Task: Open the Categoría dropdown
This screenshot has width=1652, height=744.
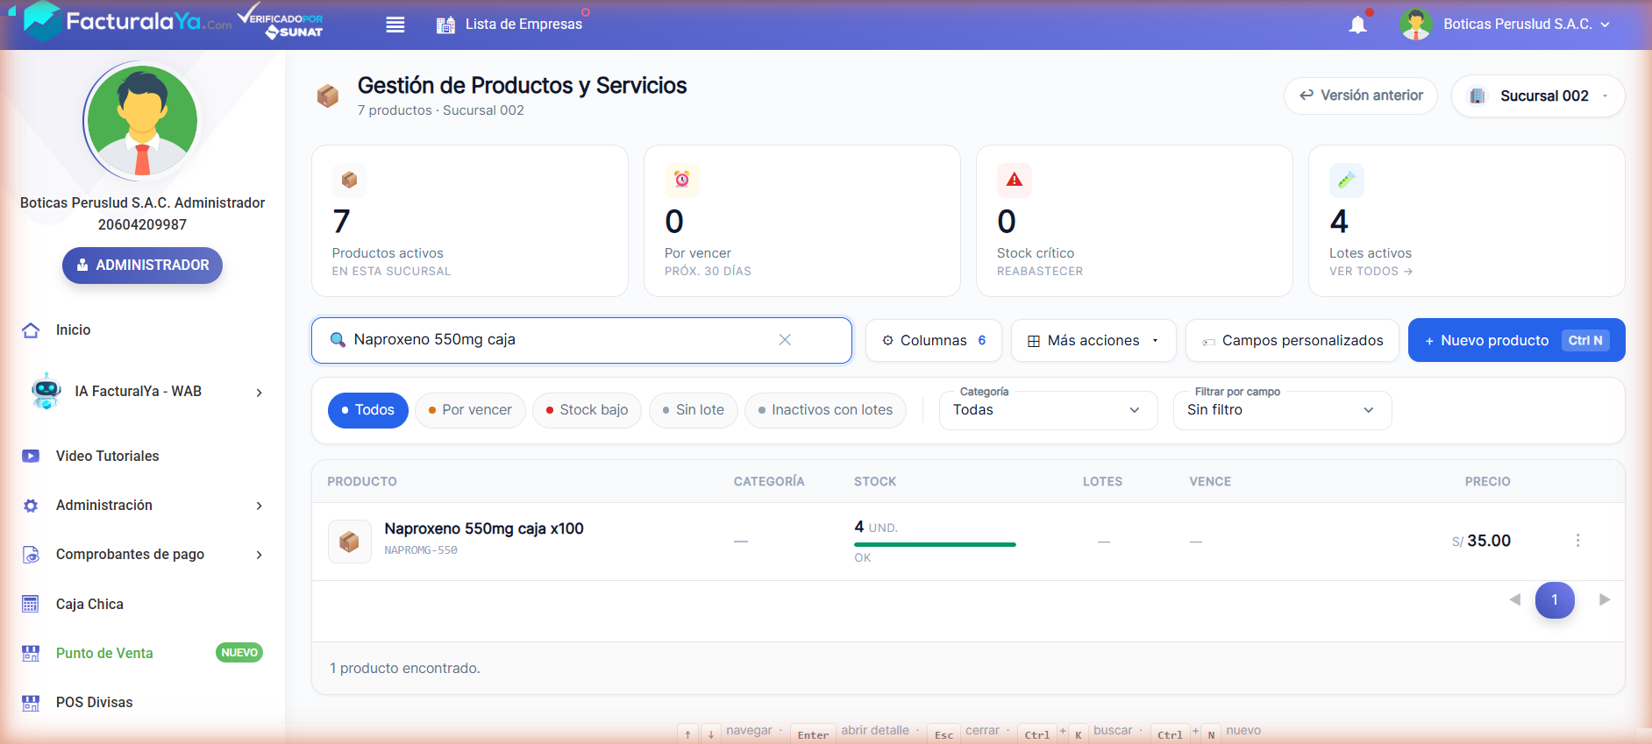Action: [x=1048, y=410]
